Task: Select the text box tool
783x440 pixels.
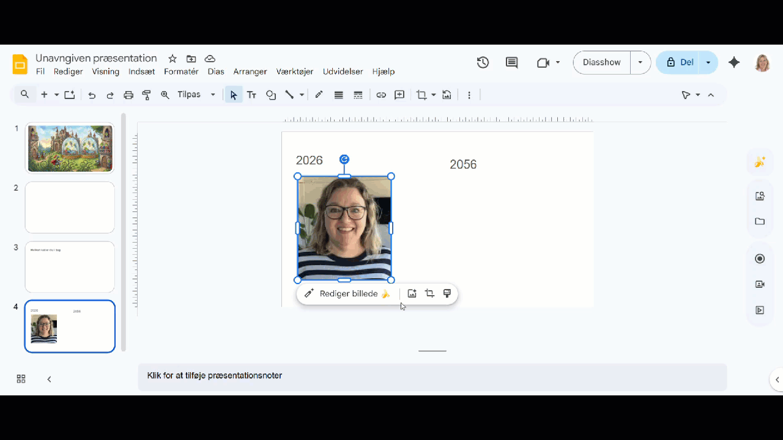Action: pyautogui.click(x=251, y=95)
